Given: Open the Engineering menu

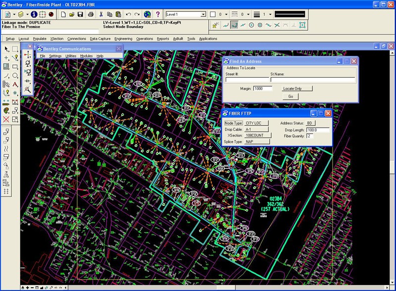Looking at the screenshot, I should (x=123, y=39).
